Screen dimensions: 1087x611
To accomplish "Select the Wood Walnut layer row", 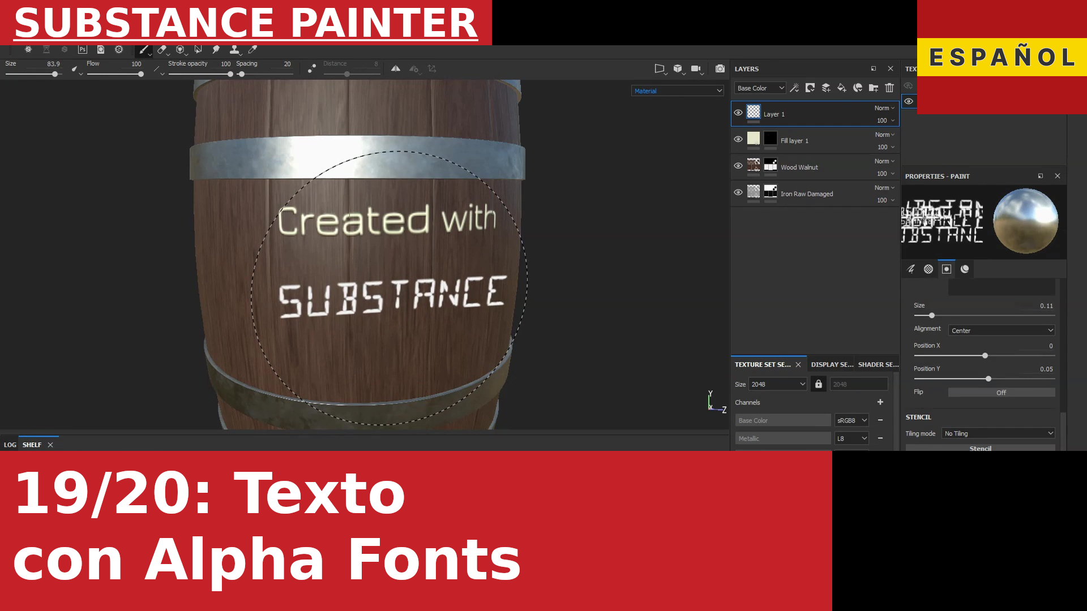I will click(x=815, y=167).
